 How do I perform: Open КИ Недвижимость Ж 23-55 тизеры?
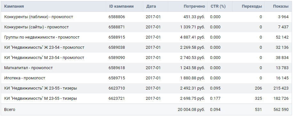[x=41, y=88]
